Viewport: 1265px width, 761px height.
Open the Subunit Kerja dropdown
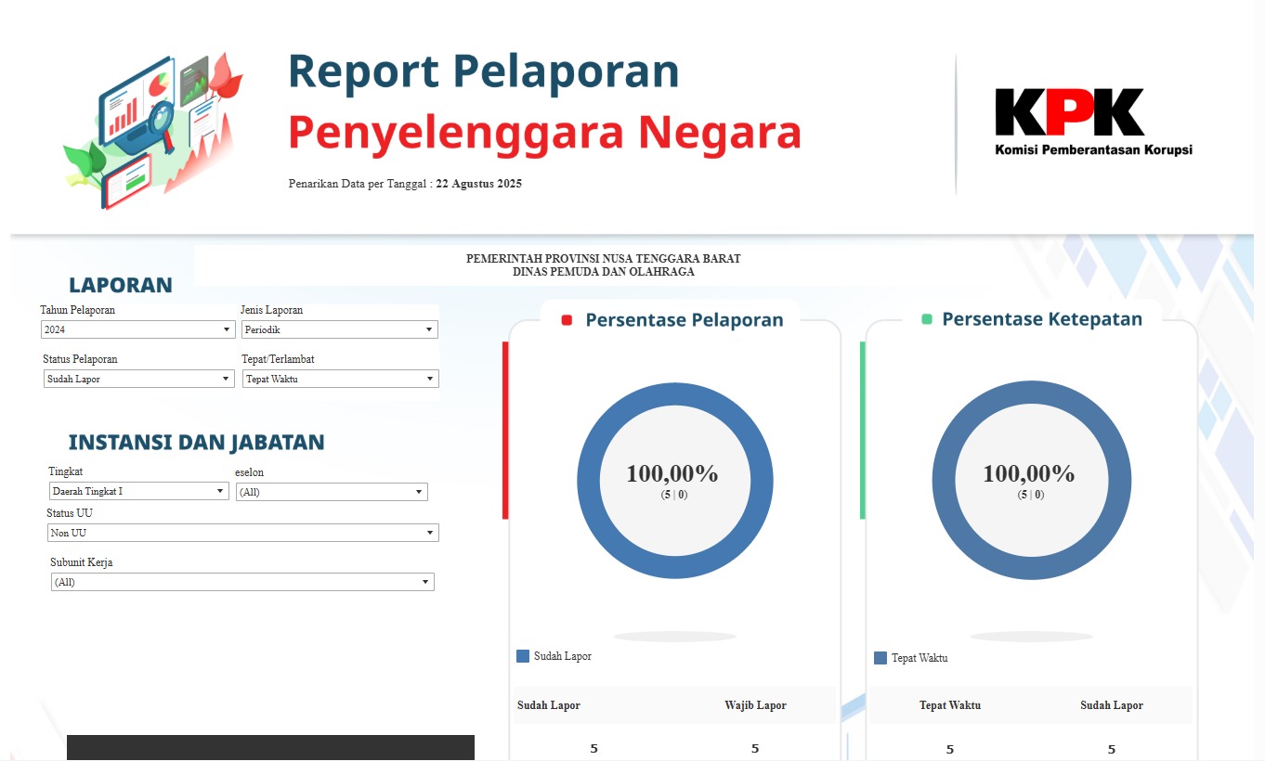pos(242,582)
